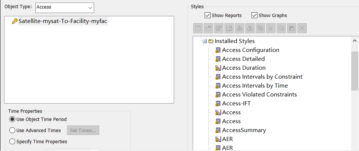Select the Access Detailed report style
The image size is (359, 151).
243,59
